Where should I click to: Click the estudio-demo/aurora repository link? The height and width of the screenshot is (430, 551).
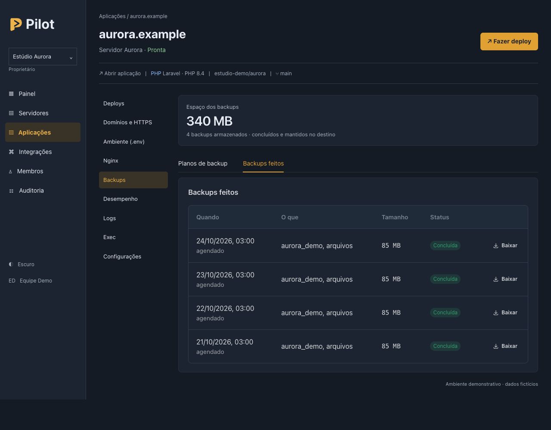(240, 74)
